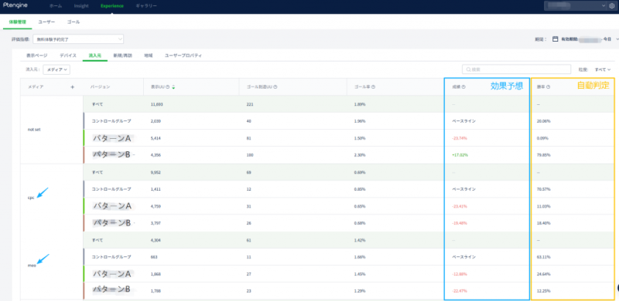The image size is (619, 301).
Task: Click the 'meo' media cell
Action: (x=32, y=265)
